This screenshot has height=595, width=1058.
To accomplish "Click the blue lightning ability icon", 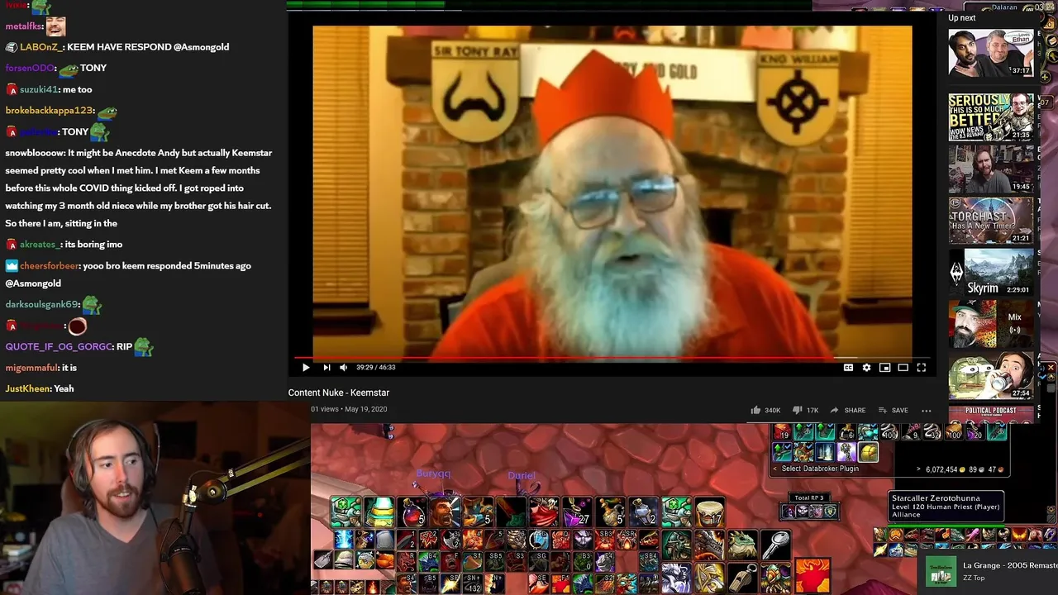I will [x=345, y=540].
